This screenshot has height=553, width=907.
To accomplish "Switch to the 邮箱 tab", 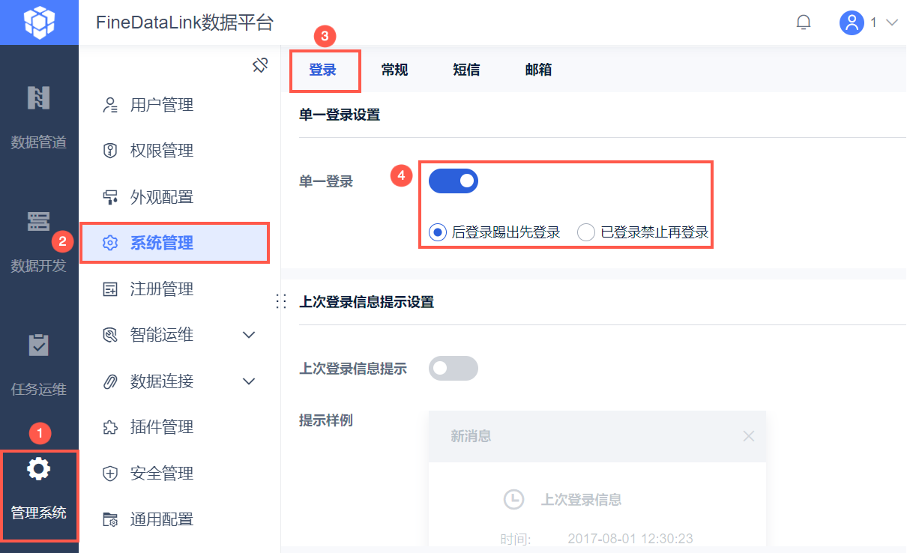I will coord(538,70).
